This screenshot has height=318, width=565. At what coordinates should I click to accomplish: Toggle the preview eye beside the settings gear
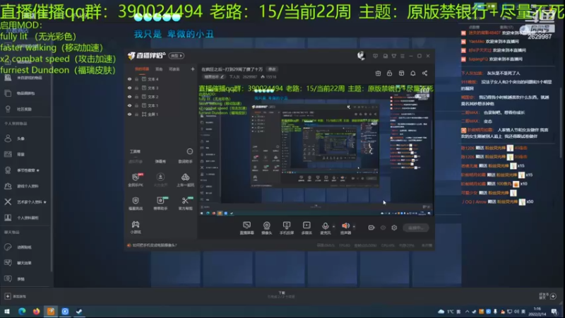pyautogui.click(x=383, y=228)
